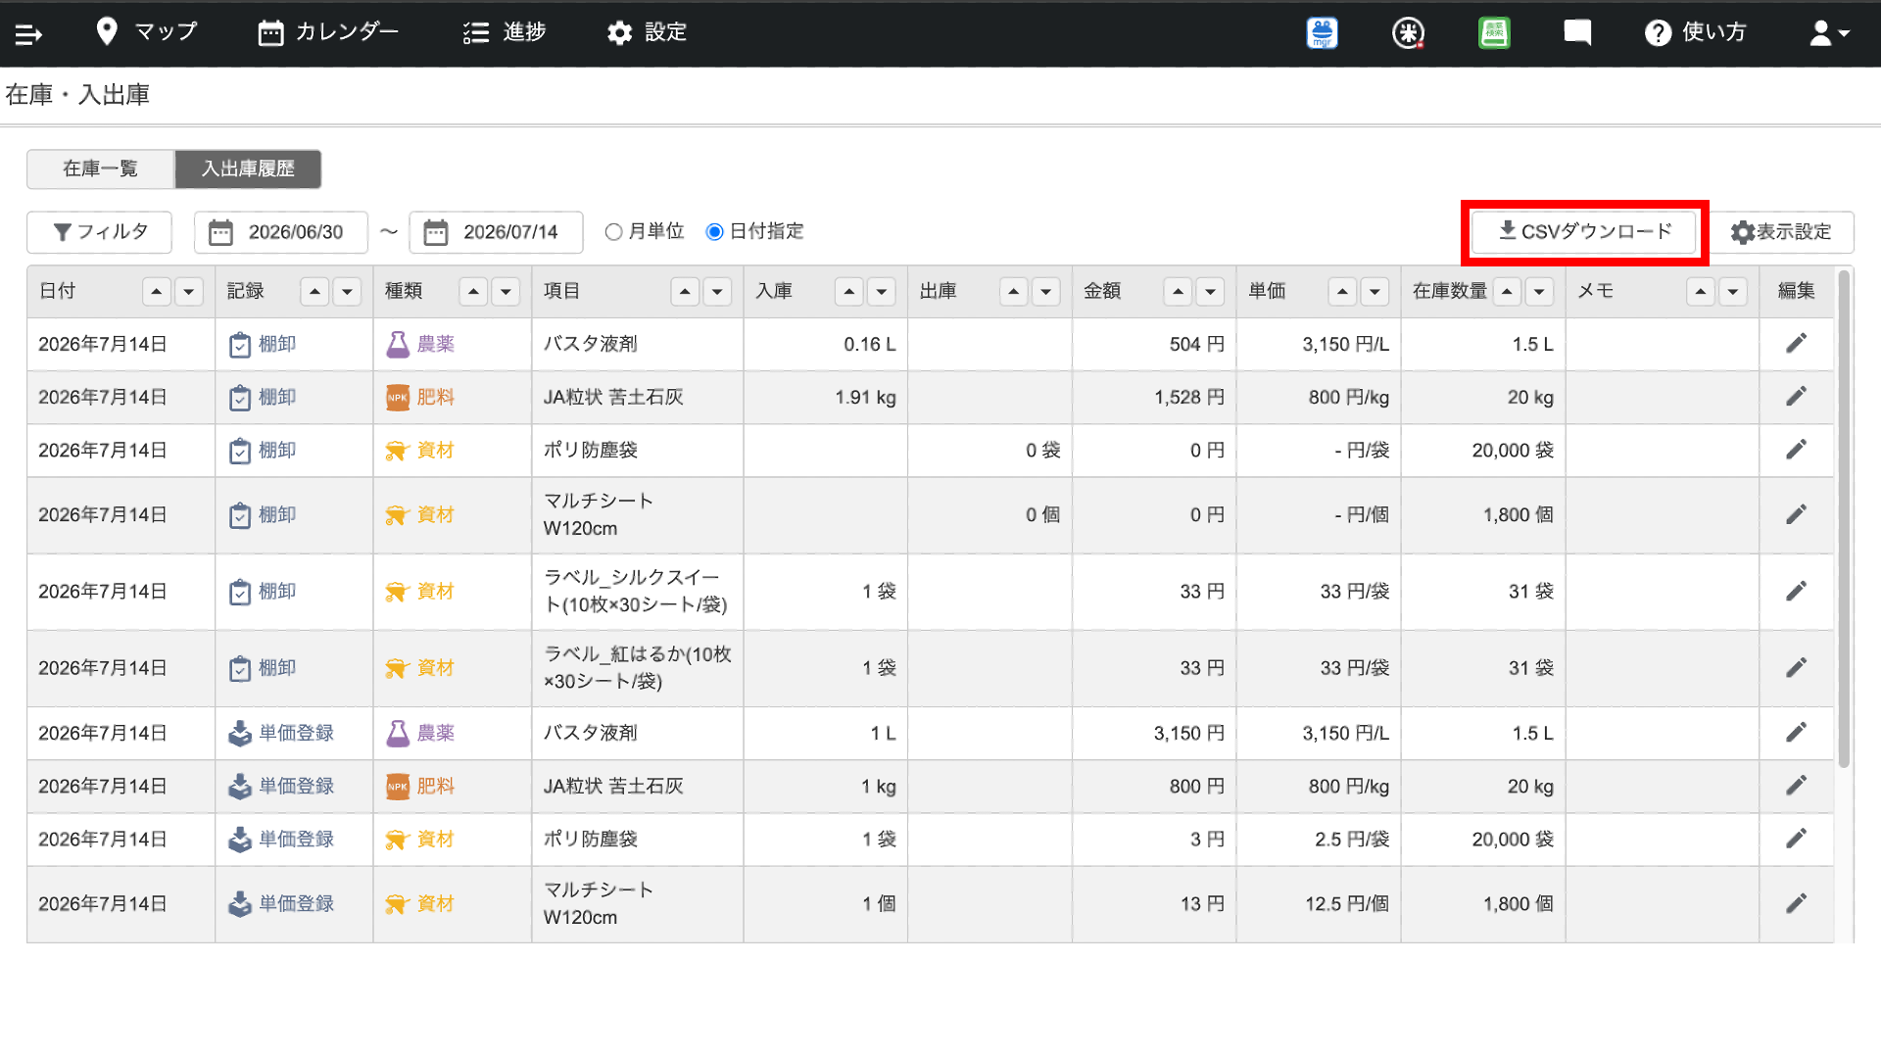
Task: Edit the 棚卸 マルチシート W120cm row
Action: pyautogui.click(x=1796, y=514)
